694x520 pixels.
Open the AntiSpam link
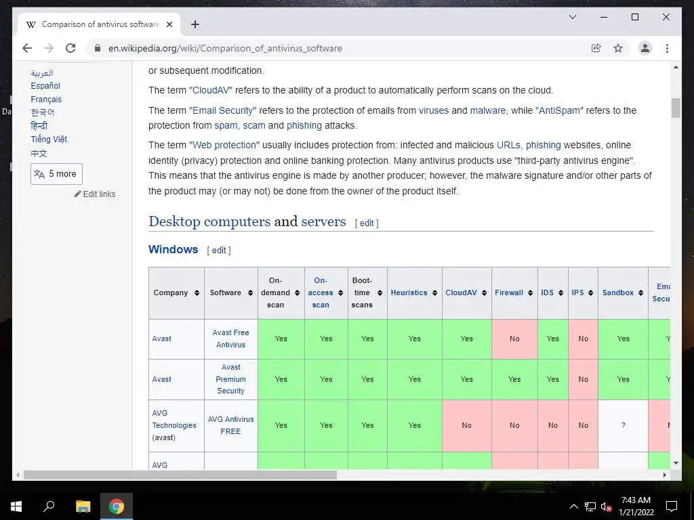tap(559, 110)
